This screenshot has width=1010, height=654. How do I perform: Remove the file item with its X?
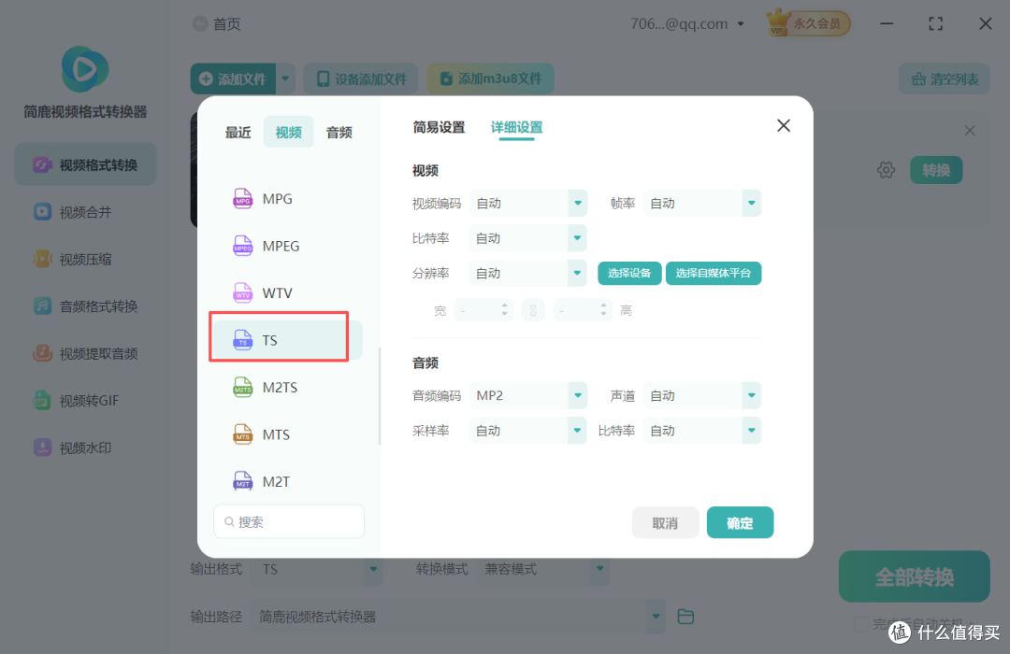tap(970, 131)
